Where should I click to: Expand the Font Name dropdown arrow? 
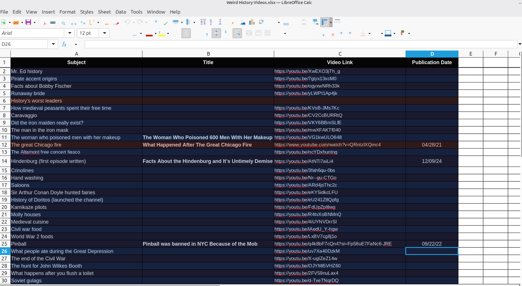70,33
